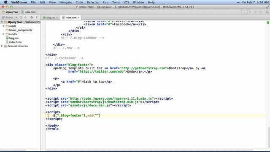Click the green inspection status indicator
This screenshot has width=270, height=152.
click(x=268, y=22)
